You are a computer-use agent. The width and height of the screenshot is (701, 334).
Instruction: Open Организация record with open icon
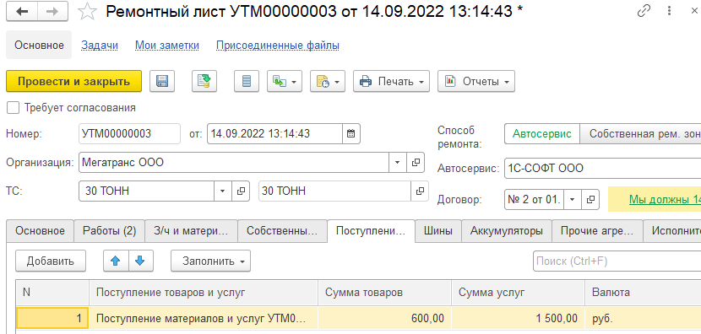[x=416, y=163]
